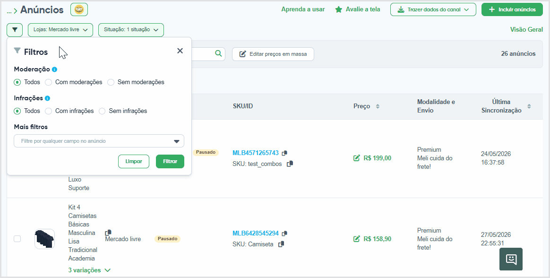Click the SKU/ID column header
The width and height of the screenshot is (550, 278).
pos(243,106)
